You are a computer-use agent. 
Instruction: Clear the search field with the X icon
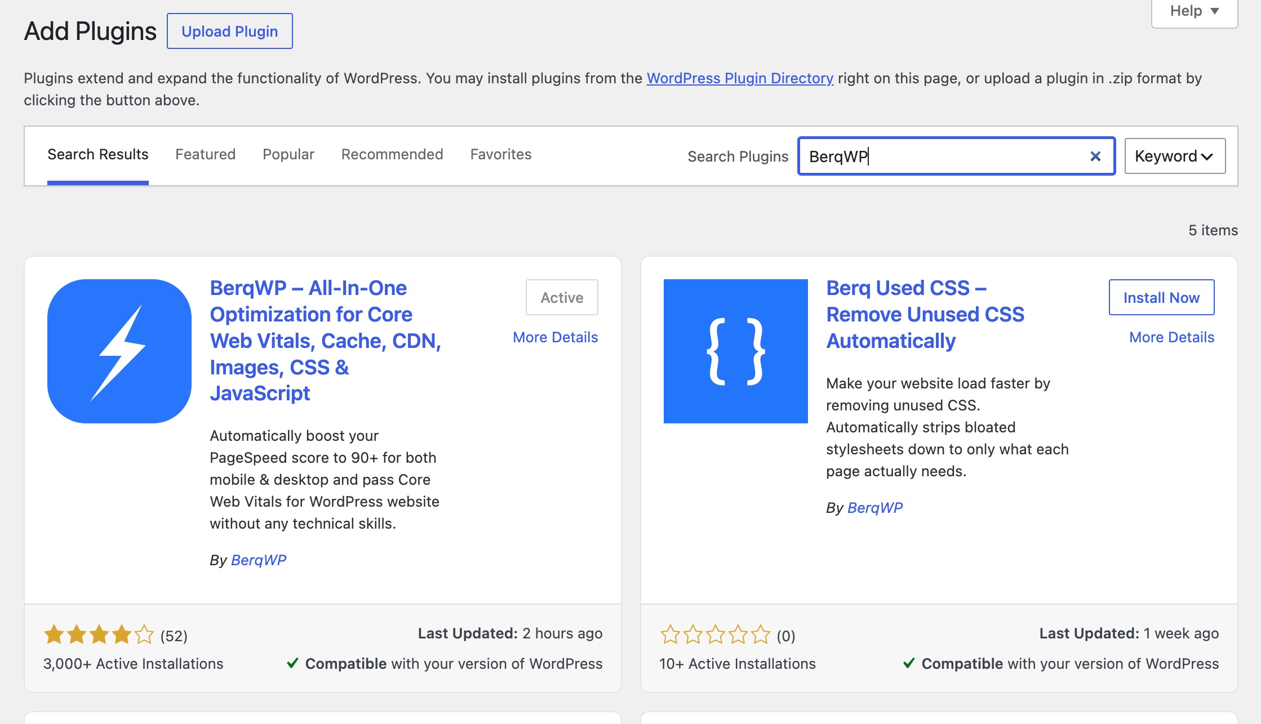coord(1095,157)
